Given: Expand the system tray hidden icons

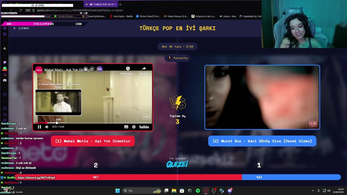Looking at the screenshot, I should tap(313, 191).
